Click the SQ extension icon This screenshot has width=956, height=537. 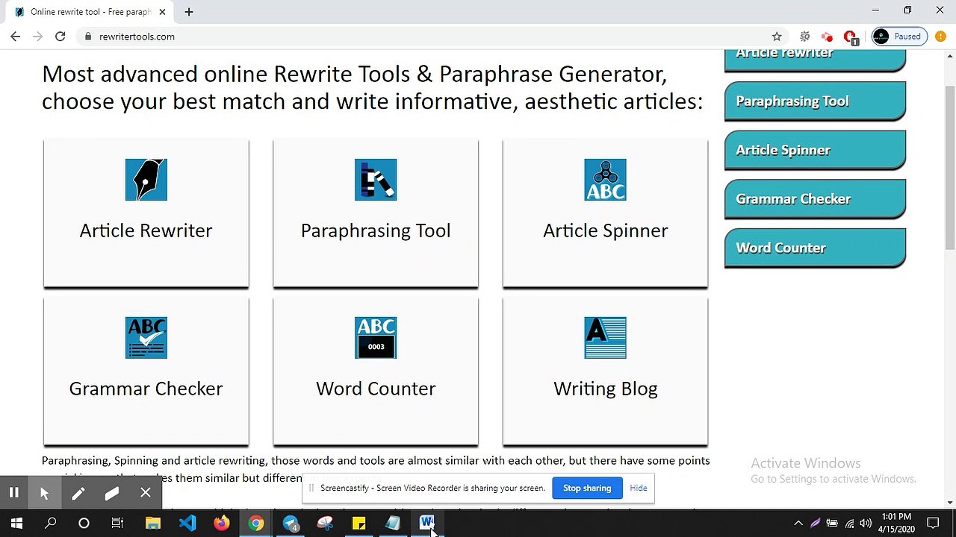click(804, 36)
